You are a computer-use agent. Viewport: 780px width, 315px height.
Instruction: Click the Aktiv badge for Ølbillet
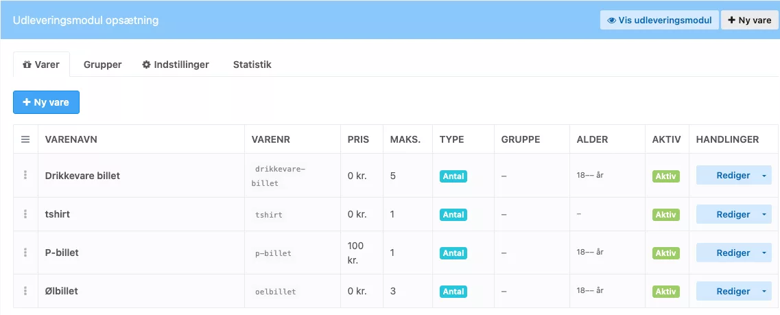pyautogui.click(x=666, y=292)
